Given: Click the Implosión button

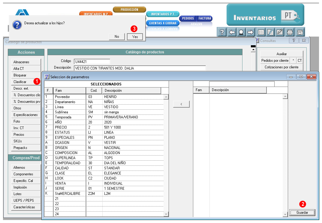Looking at the screenshot, I should point(26,187).
